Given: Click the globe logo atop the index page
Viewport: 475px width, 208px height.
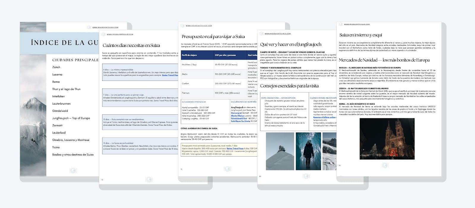Looking at the screenshot, I should pyautogui.click(x=89, y=27).
